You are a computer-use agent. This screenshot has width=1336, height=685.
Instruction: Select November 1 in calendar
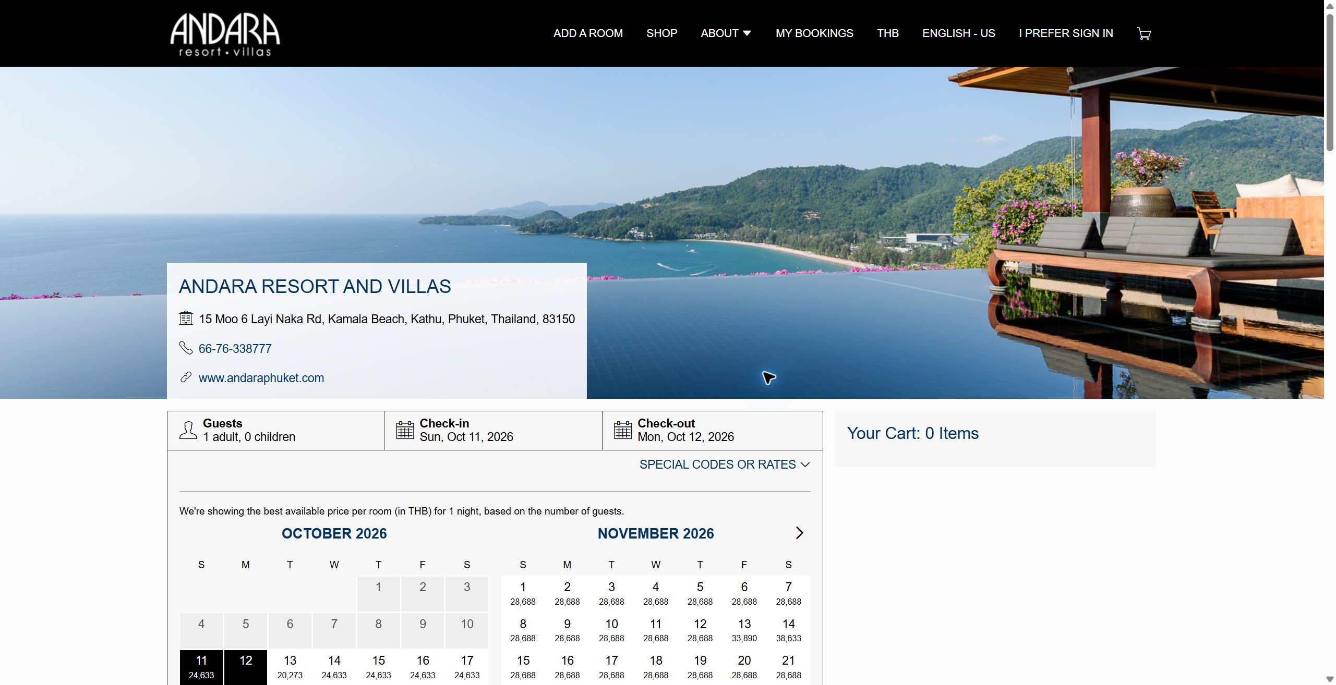point(523,594)
